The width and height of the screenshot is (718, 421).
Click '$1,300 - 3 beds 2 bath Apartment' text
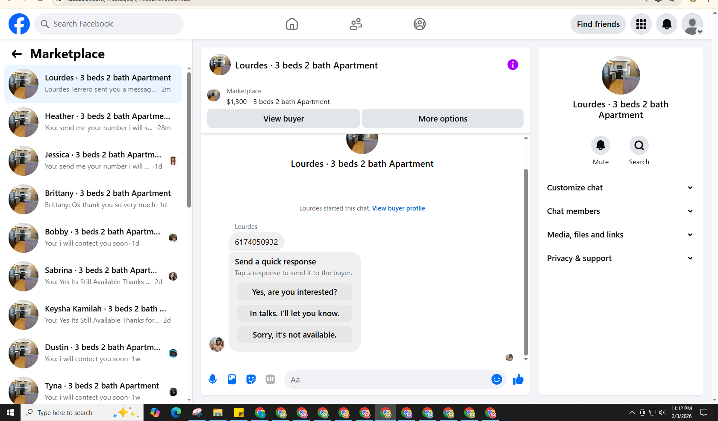[278, 101]
